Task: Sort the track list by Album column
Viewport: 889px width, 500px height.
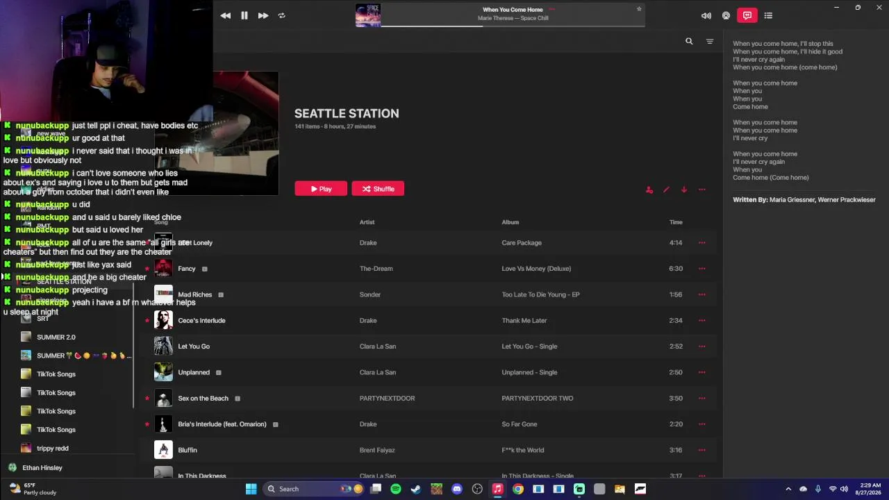Action: click(510, 222)
